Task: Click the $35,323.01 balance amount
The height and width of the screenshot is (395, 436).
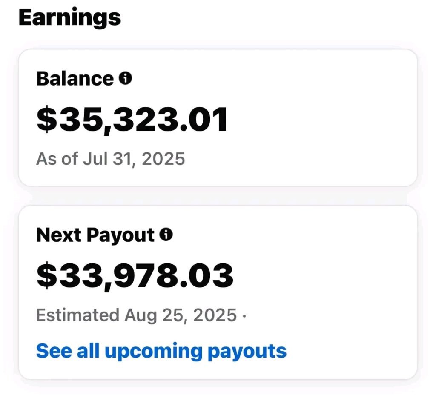Action: coord(132,120)
